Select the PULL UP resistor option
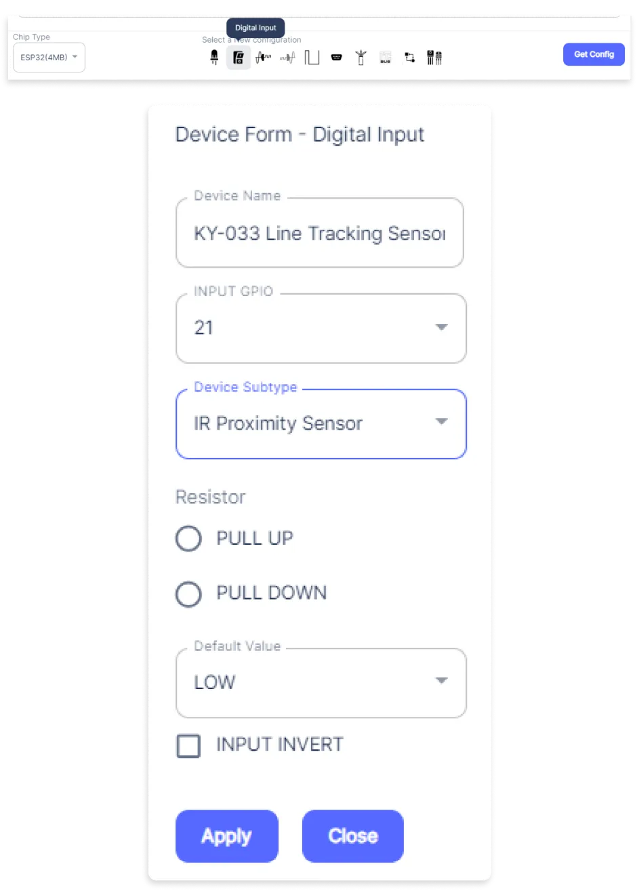The height and width of the screenshot is (891, 637). (188, 539)
